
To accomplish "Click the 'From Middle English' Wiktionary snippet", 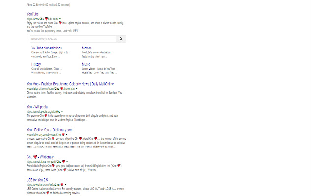I will (x=74, y=168).
